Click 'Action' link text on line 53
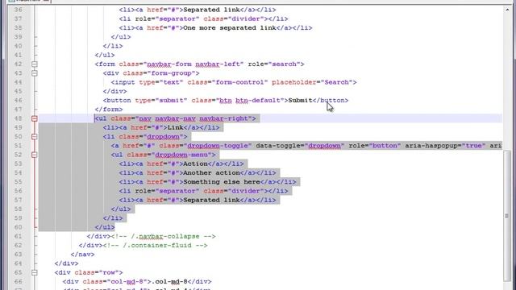Viewport: 516px width, 290px height. click(x=195, y=164)
